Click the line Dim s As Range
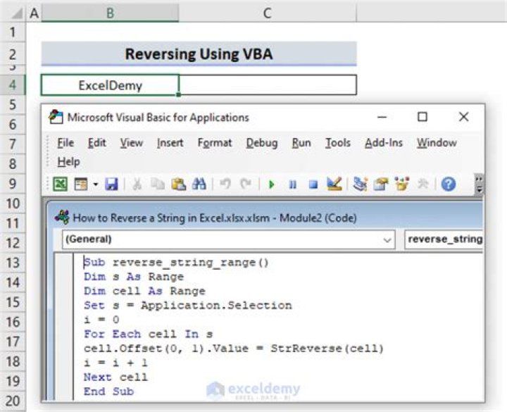Screen dimensions: 507x412 tap(134, 277)
